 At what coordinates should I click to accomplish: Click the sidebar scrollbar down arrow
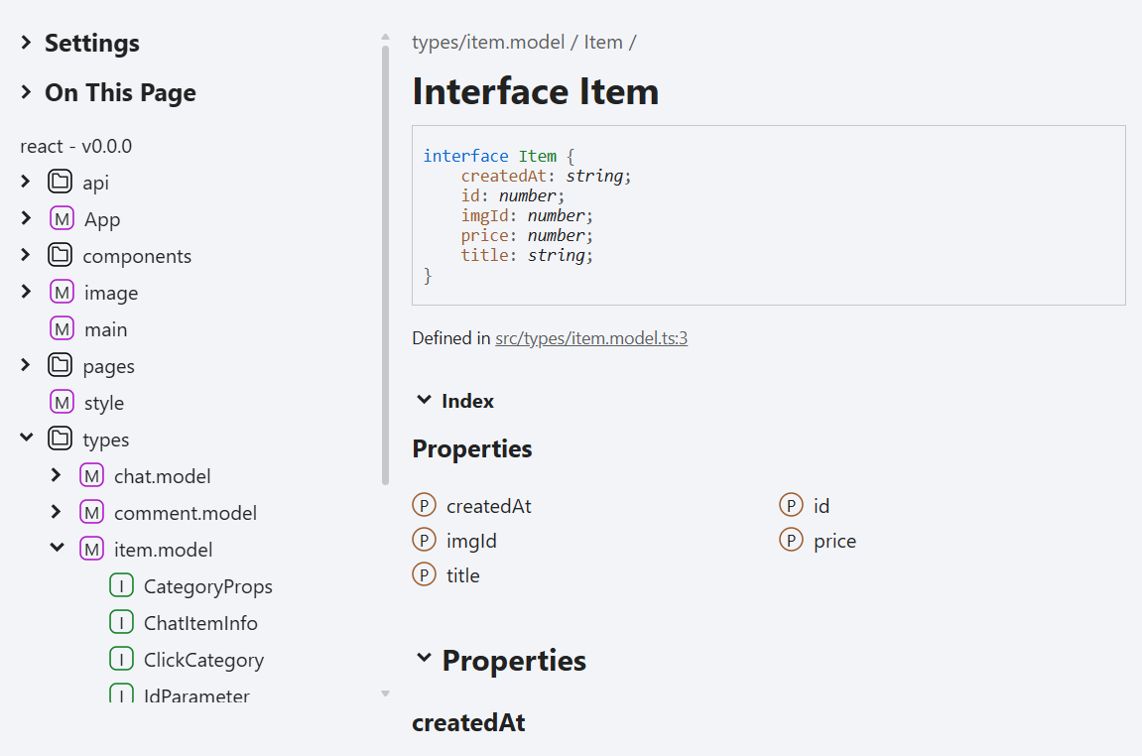(x=385, y=693)
